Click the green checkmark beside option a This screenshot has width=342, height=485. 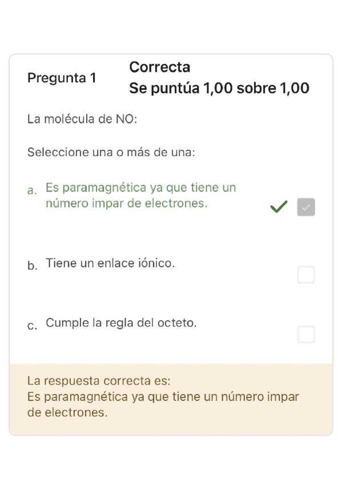click(278, 207)
